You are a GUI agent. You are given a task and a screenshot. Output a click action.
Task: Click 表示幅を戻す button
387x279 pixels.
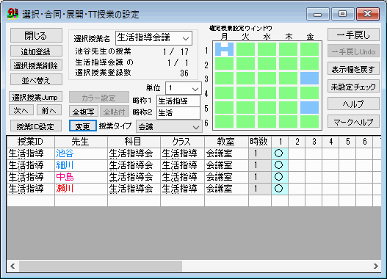tap(353, 69)
